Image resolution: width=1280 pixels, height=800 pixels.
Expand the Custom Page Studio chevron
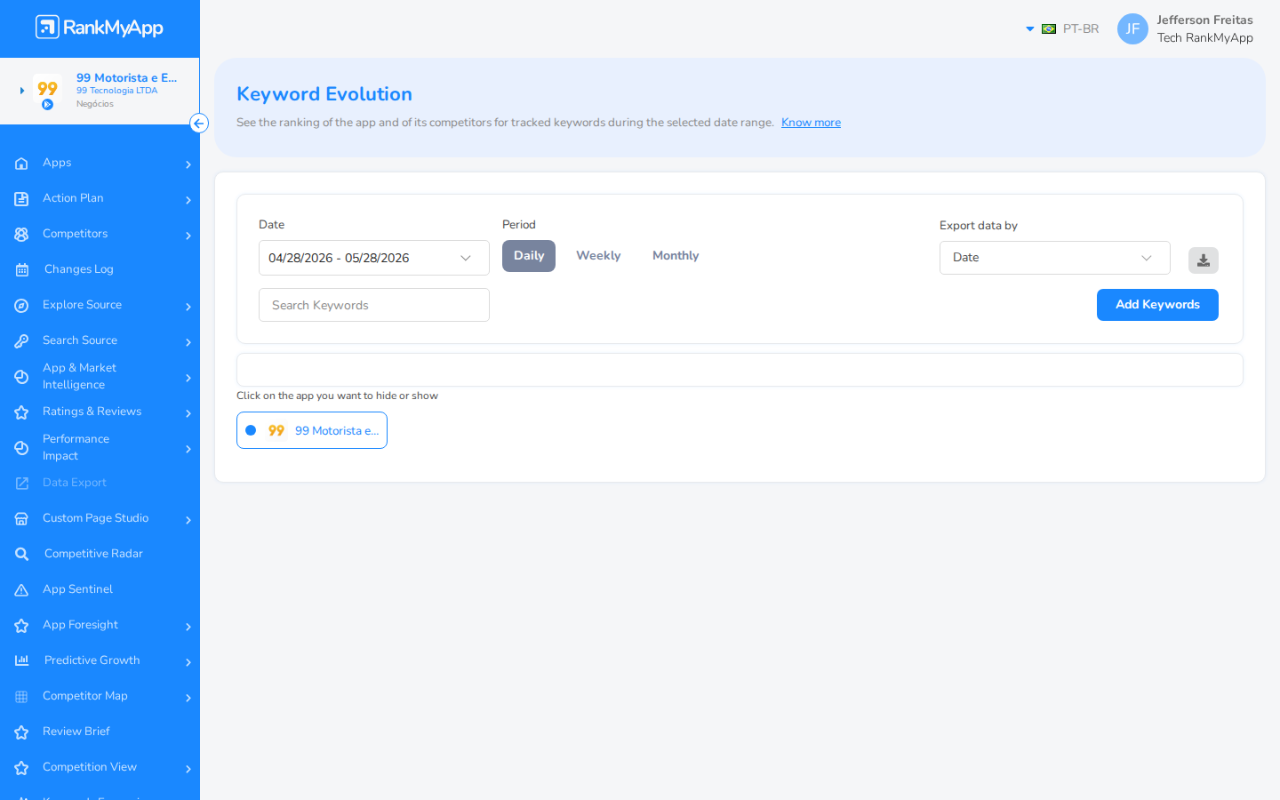point(188,520)
